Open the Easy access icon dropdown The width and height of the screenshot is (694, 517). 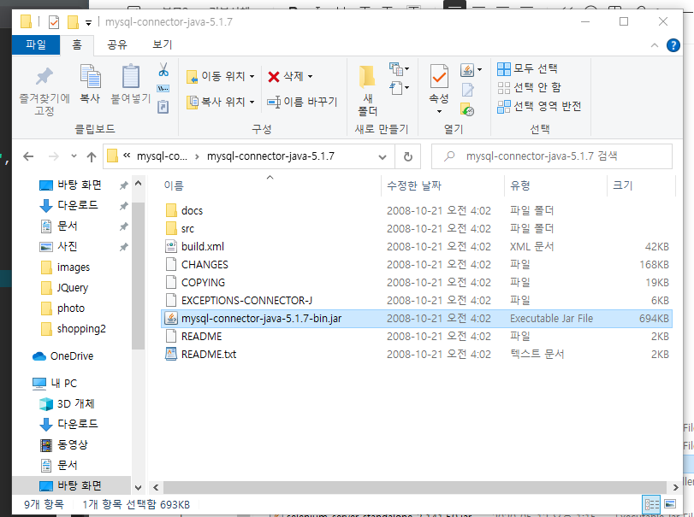(399, 87)
